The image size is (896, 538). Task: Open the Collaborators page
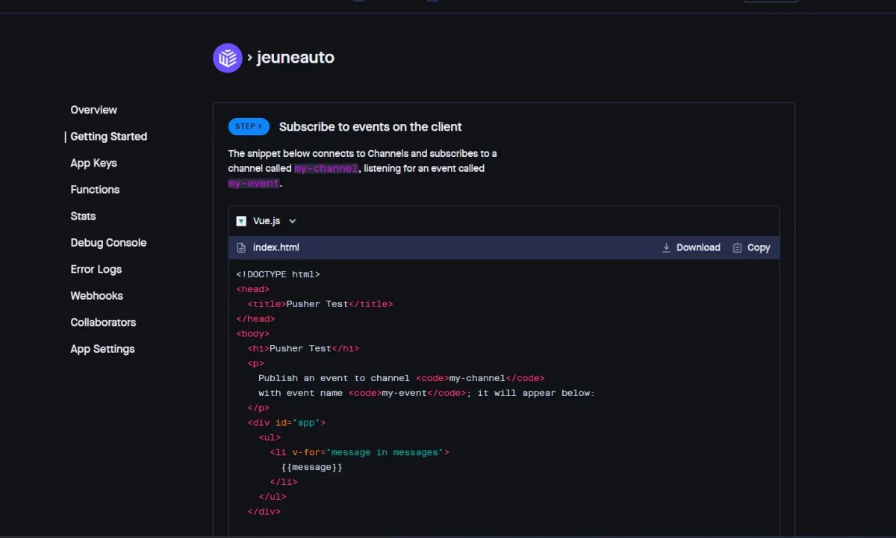103,323
